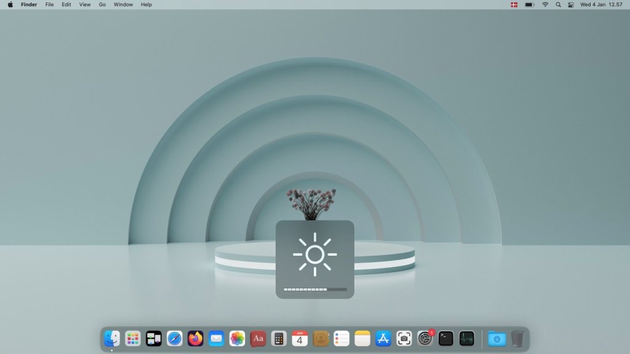The width and height of the screenshot is (630, 354).
Task: Open Photos
Action: coord(236,338)
